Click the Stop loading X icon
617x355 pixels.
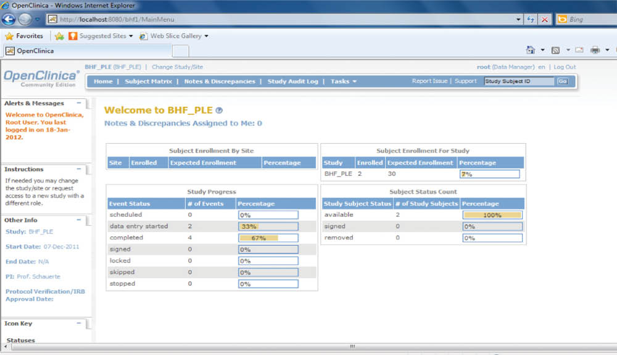pos(545,19)
